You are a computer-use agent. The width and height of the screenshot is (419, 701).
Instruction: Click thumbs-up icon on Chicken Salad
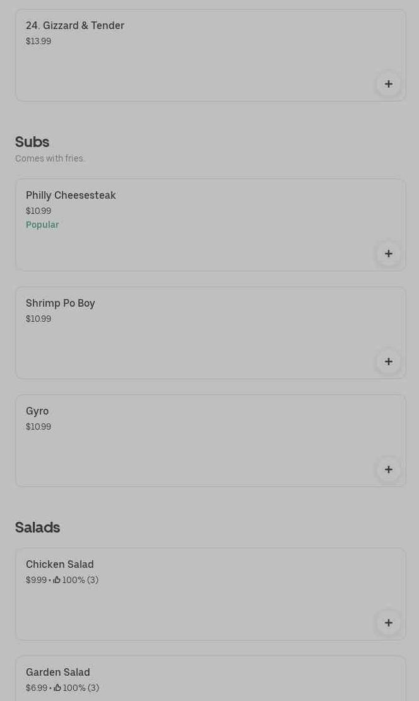pyautogui.click(x=57, y=580)
